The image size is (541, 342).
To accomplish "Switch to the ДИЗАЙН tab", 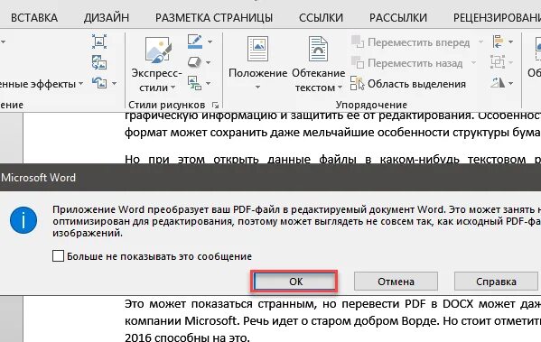I will tap(107, 17).
